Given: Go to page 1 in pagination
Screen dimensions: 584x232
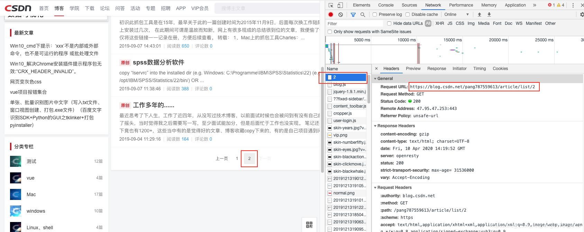Looking at the screenshot, I should pos(237,159).
